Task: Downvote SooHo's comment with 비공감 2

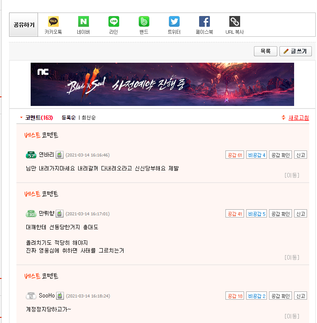Action: [x=257, y=296]
